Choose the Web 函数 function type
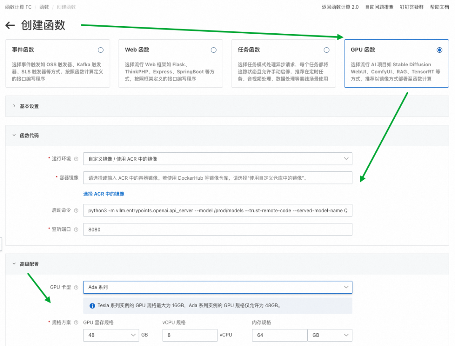 (214, 50)
